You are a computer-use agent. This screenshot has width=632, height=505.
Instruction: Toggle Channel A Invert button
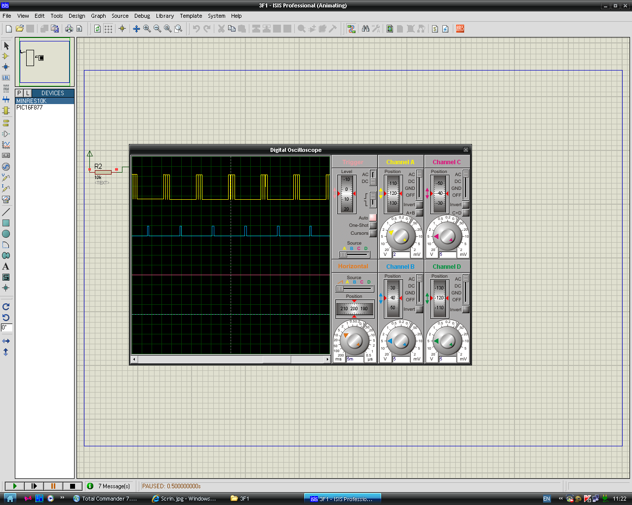pos(419,205)
